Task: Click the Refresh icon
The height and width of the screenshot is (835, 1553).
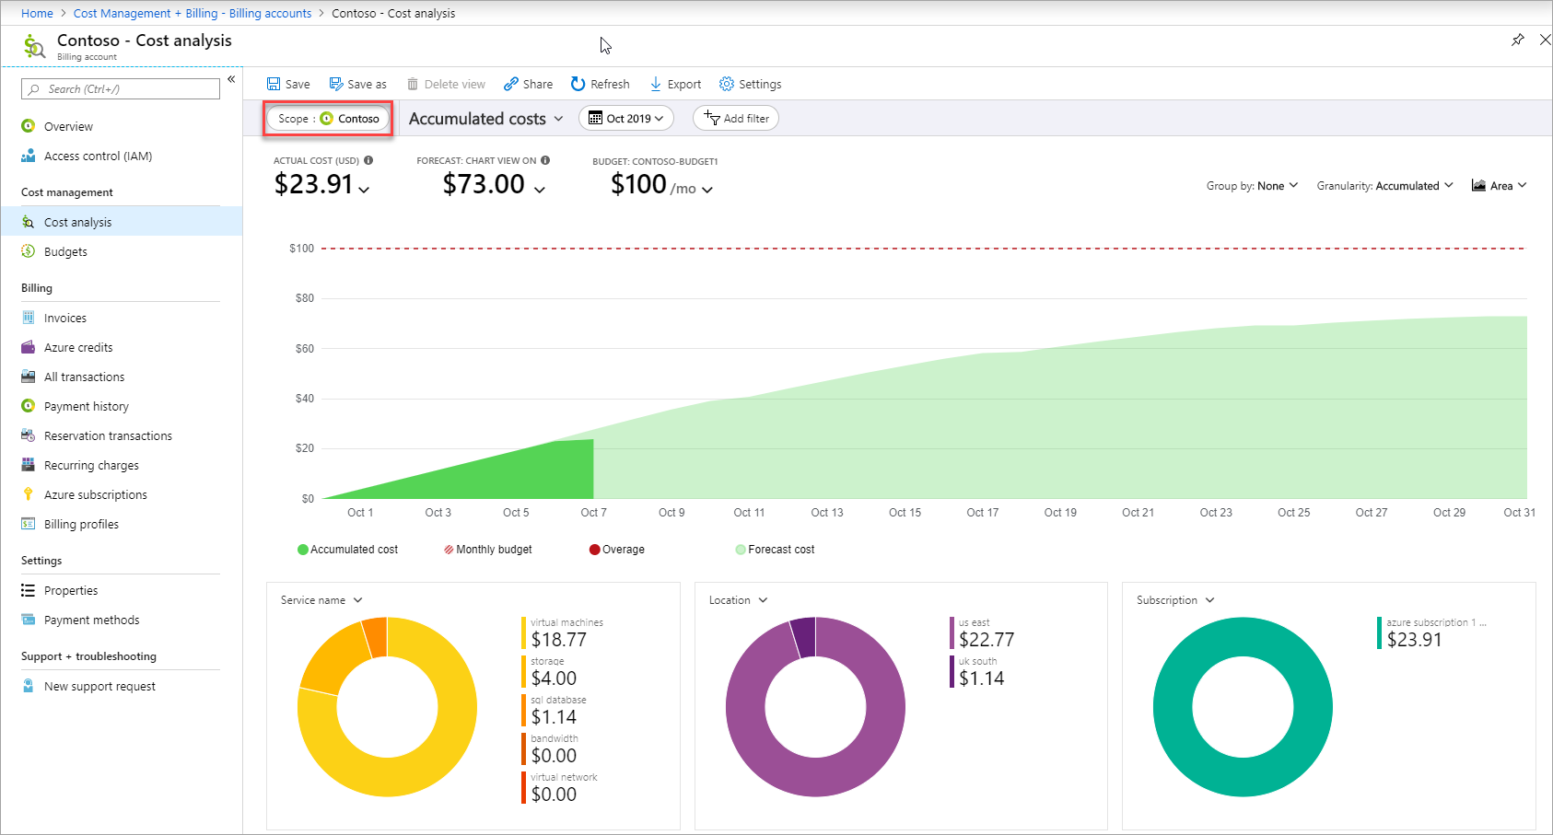Action: [578, 84]
